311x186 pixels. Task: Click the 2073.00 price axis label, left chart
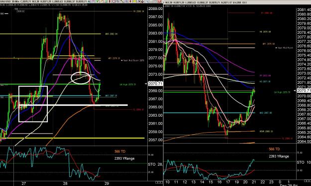tap(155, 74)
